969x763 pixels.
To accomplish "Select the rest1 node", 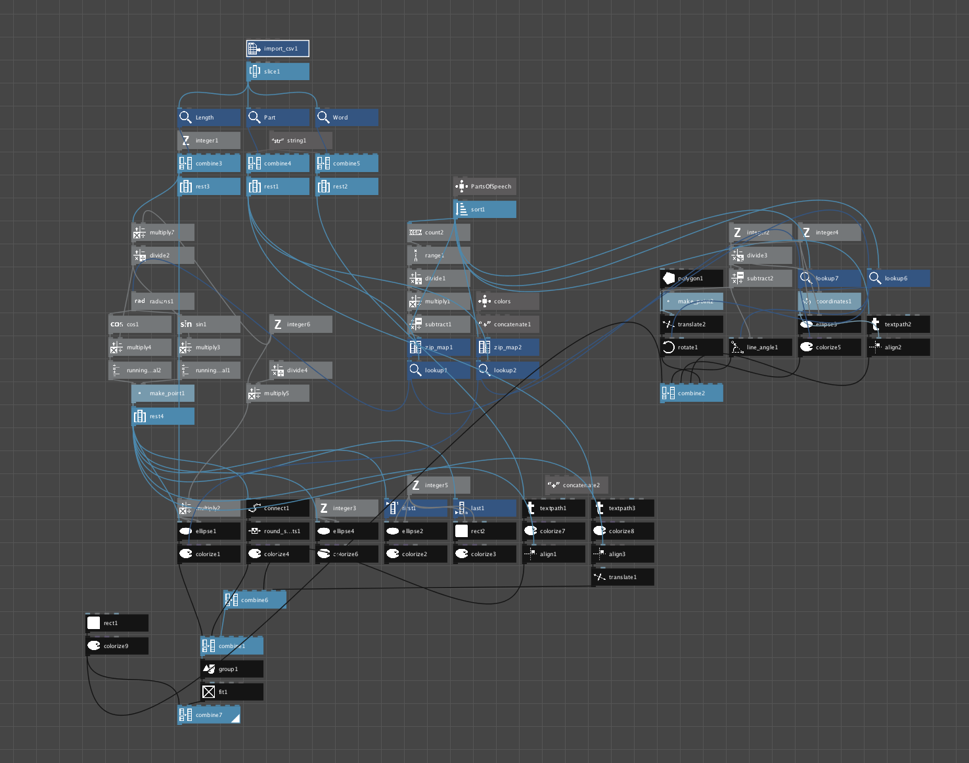I will point(278,186).
